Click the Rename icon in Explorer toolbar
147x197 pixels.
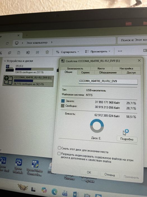click(x=28, y=52)
